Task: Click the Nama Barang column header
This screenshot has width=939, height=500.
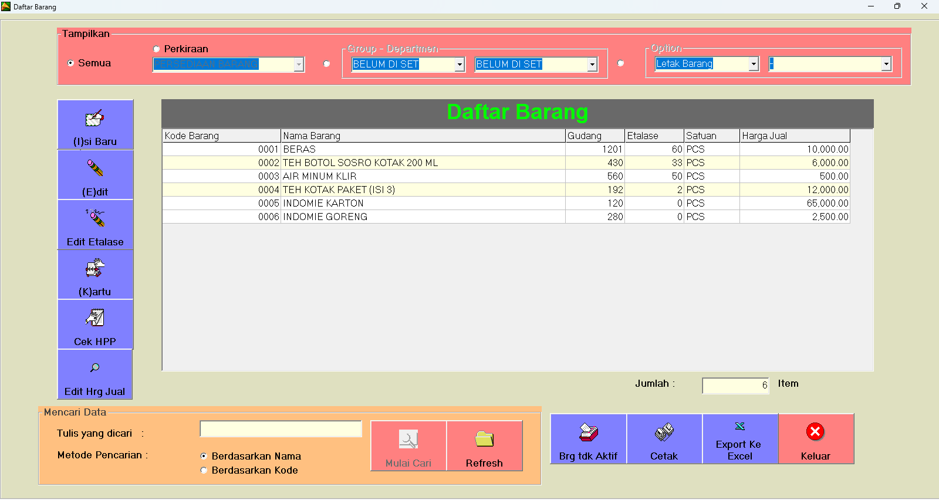Action: (x=423, y=136)
